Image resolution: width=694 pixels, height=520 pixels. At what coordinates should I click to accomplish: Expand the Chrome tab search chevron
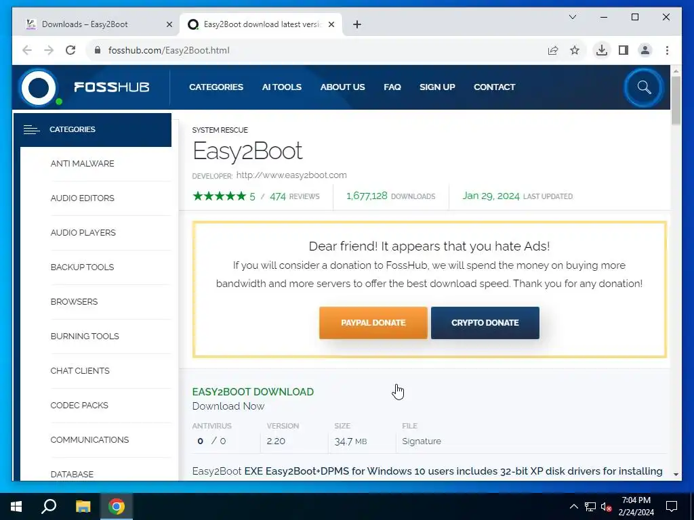tap(572, 17)
